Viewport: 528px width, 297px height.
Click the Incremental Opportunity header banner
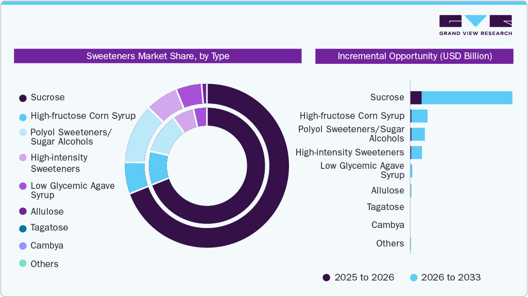(414, 56)
